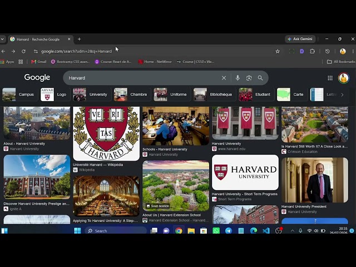Image resolution: width=356 pixels, height=267 pixels.
Task: Open the Chrome tab search dropdown
Action: [2, 39]
